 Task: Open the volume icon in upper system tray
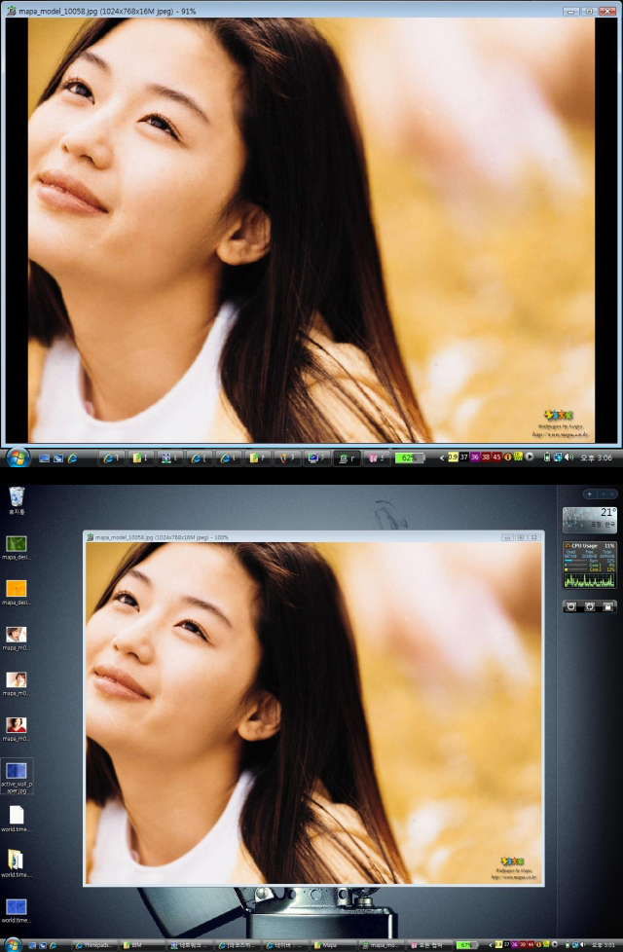click(x=568, y=458)
